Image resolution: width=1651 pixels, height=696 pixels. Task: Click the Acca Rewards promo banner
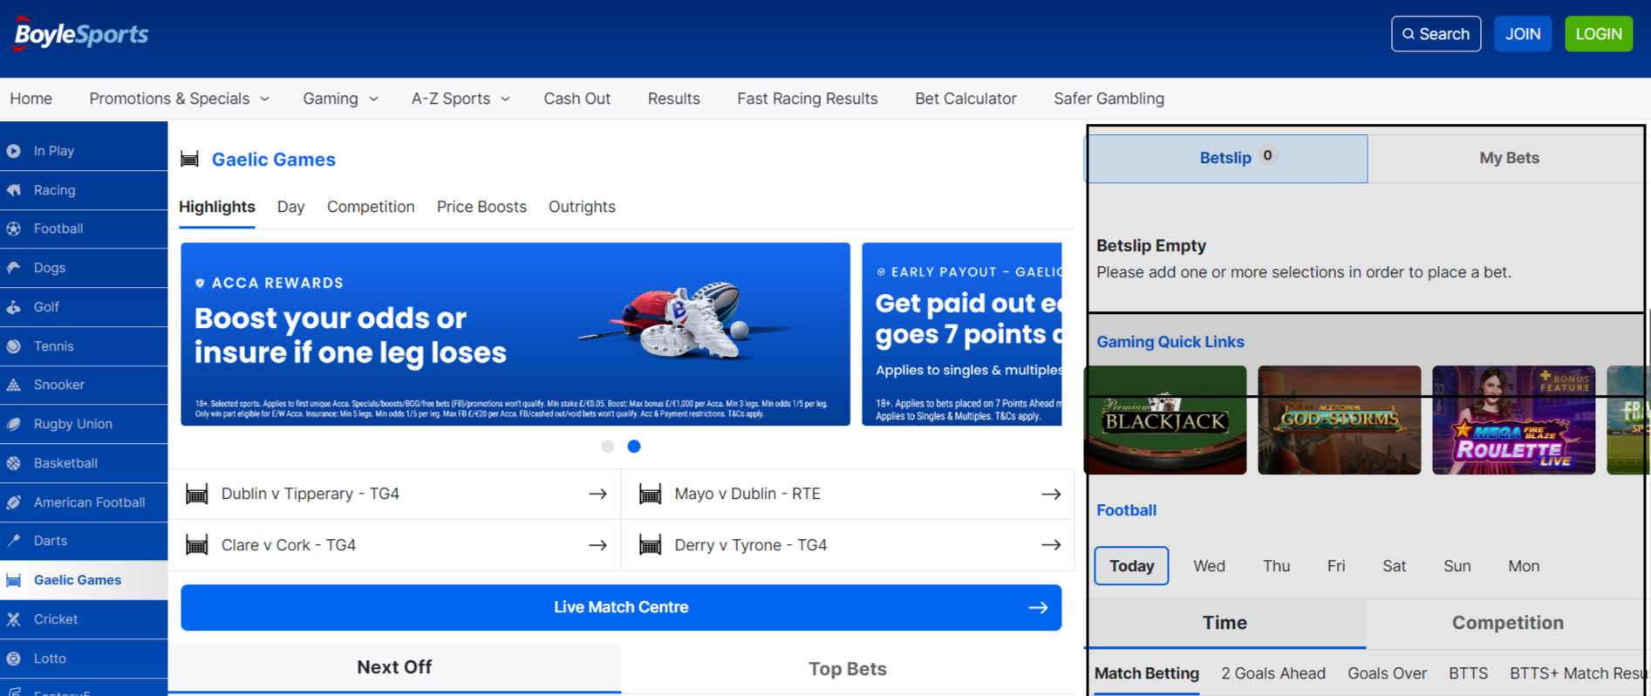(x=515, y=334)
